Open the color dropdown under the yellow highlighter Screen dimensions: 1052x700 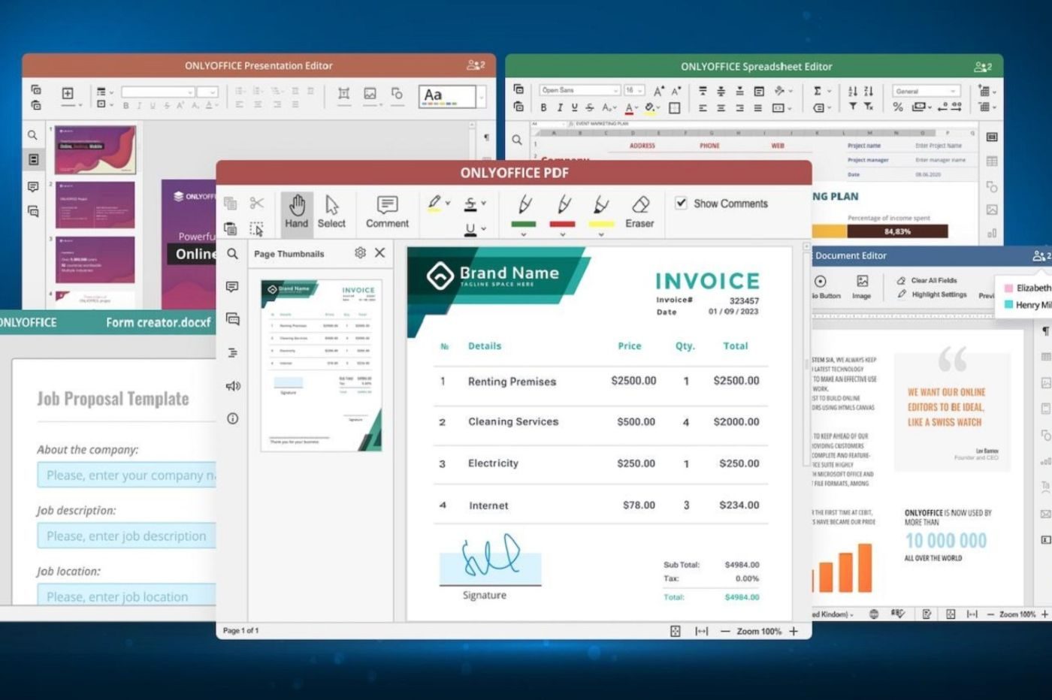point(601,234)
